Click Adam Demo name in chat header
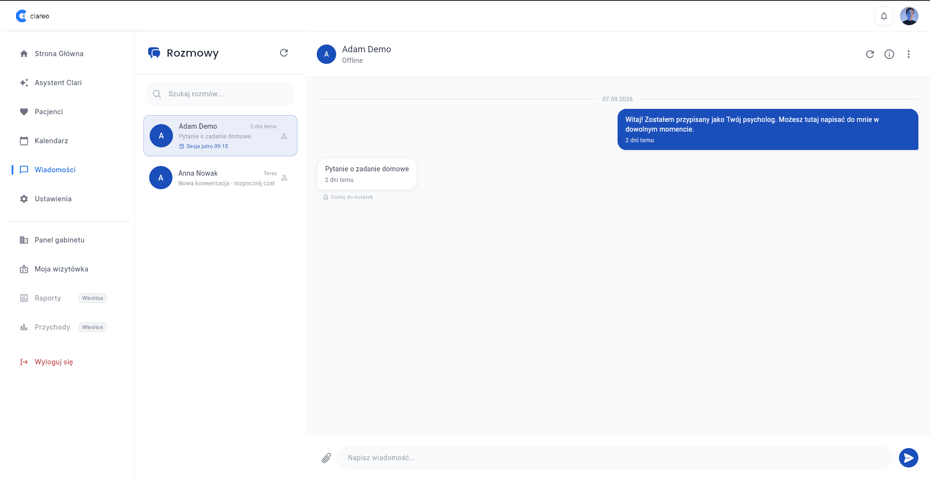 coord(366,49)
